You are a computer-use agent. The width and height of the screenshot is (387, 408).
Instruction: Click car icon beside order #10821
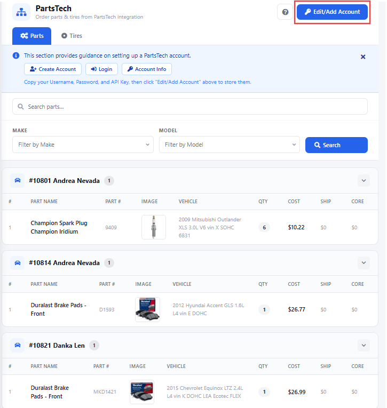tap(18, 346)
